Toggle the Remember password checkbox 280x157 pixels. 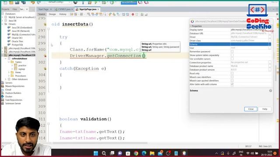(232, 51)
